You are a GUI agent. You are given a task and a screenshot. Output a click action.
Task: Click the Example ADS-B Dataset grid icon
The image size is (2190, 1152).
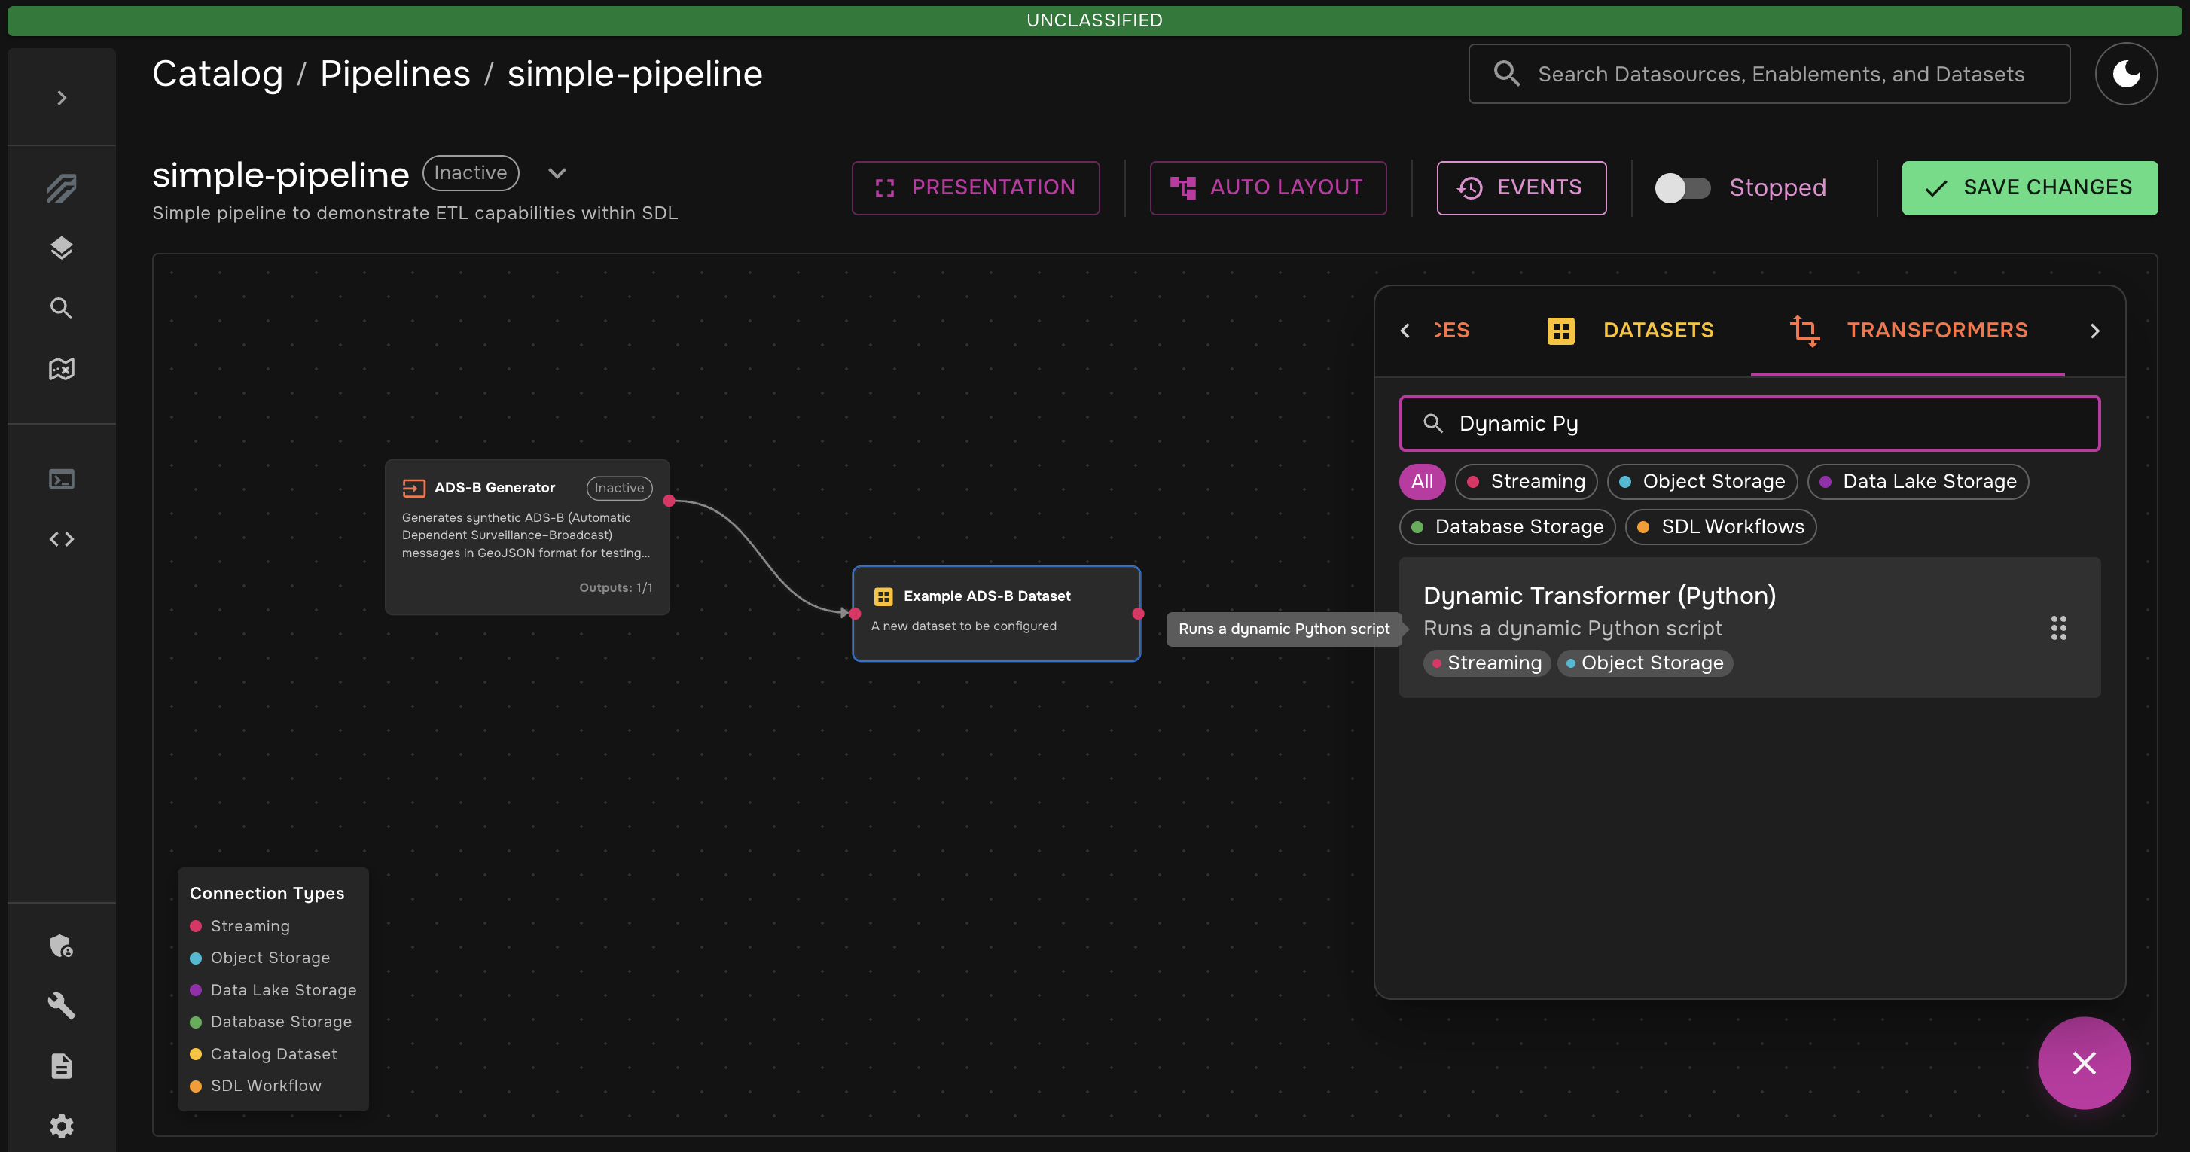[x=883, y=597]
